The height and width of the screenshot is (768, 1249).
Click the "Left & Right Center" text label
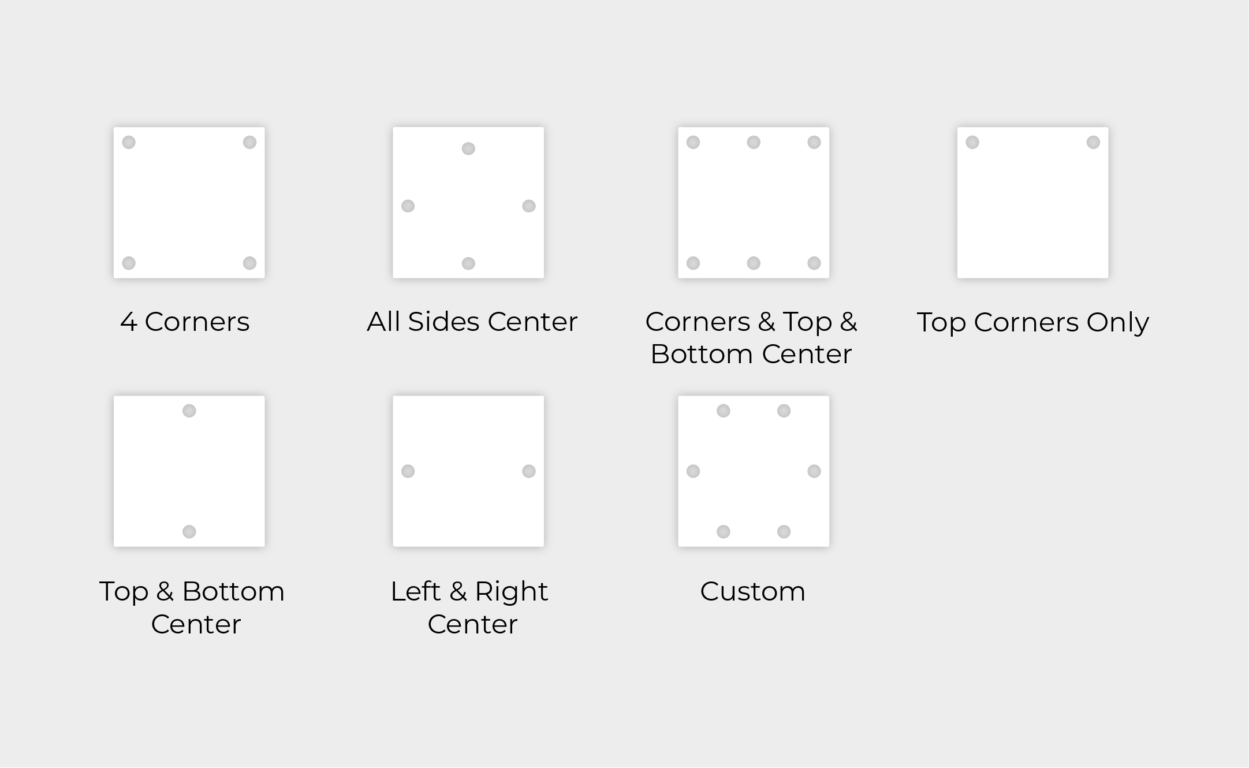(469, 607)
